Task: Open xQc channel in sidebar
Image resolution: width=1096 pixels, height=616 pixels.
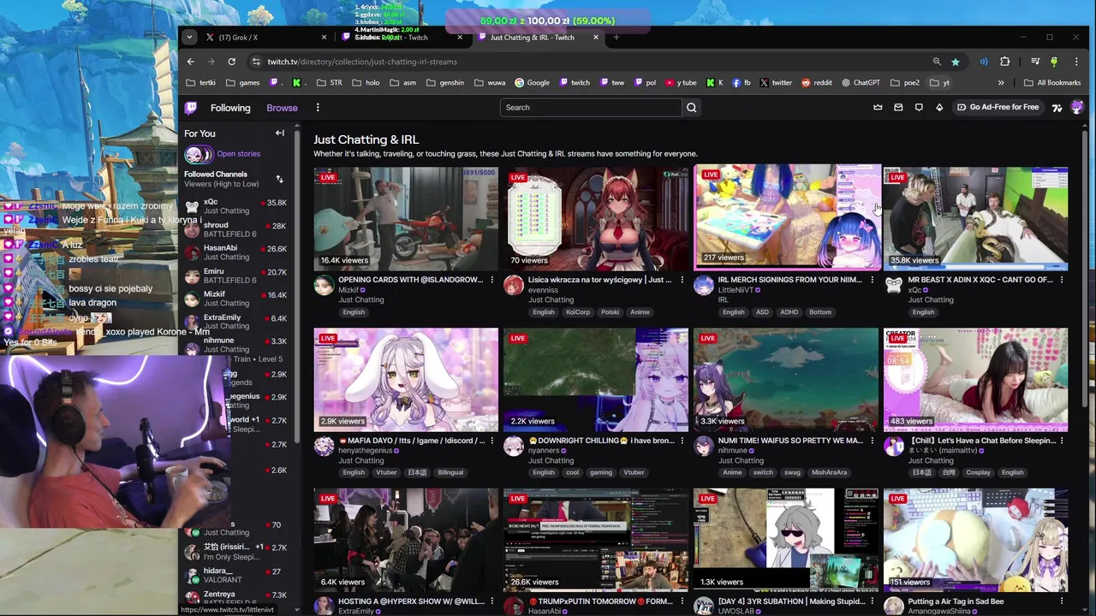Action: (235, 206)
